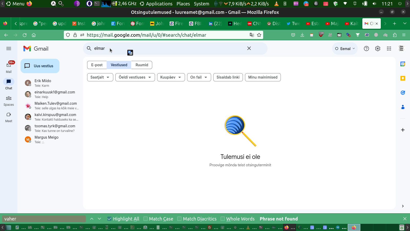410x231 pixels.
Task: Open a new Firefox tab
Action: (x=395, y=24)
